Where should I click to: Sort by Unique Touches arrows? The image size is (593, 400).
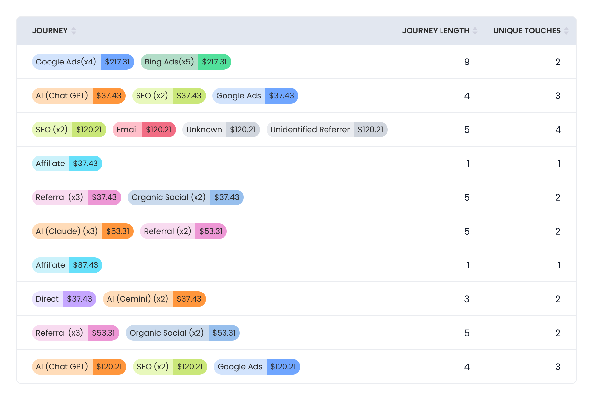(566, 31)
